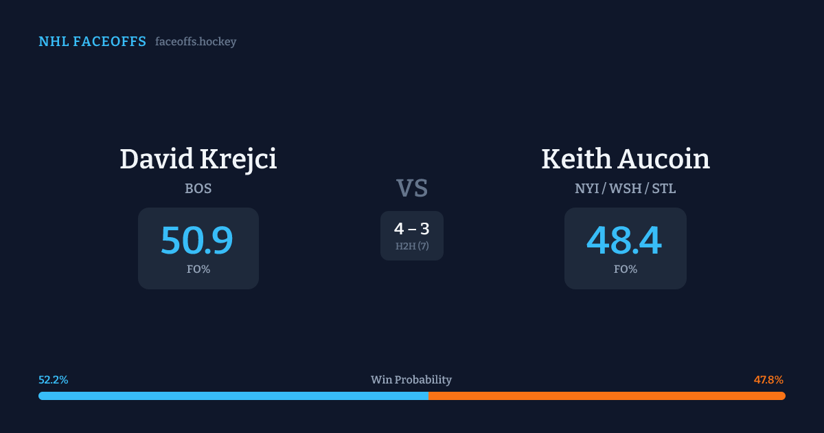Screen dimensions: 824x433
Task: Click the WSH text in Aucoin's team list
Action: 626,189
